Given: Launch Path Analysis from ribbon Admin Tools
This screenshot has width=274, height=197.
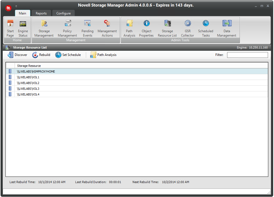Looking at the screenshot, I should [129, 28].
